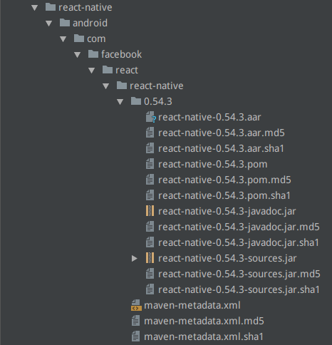Select the nested react-native folder name under react

click(x=157, y=86)
